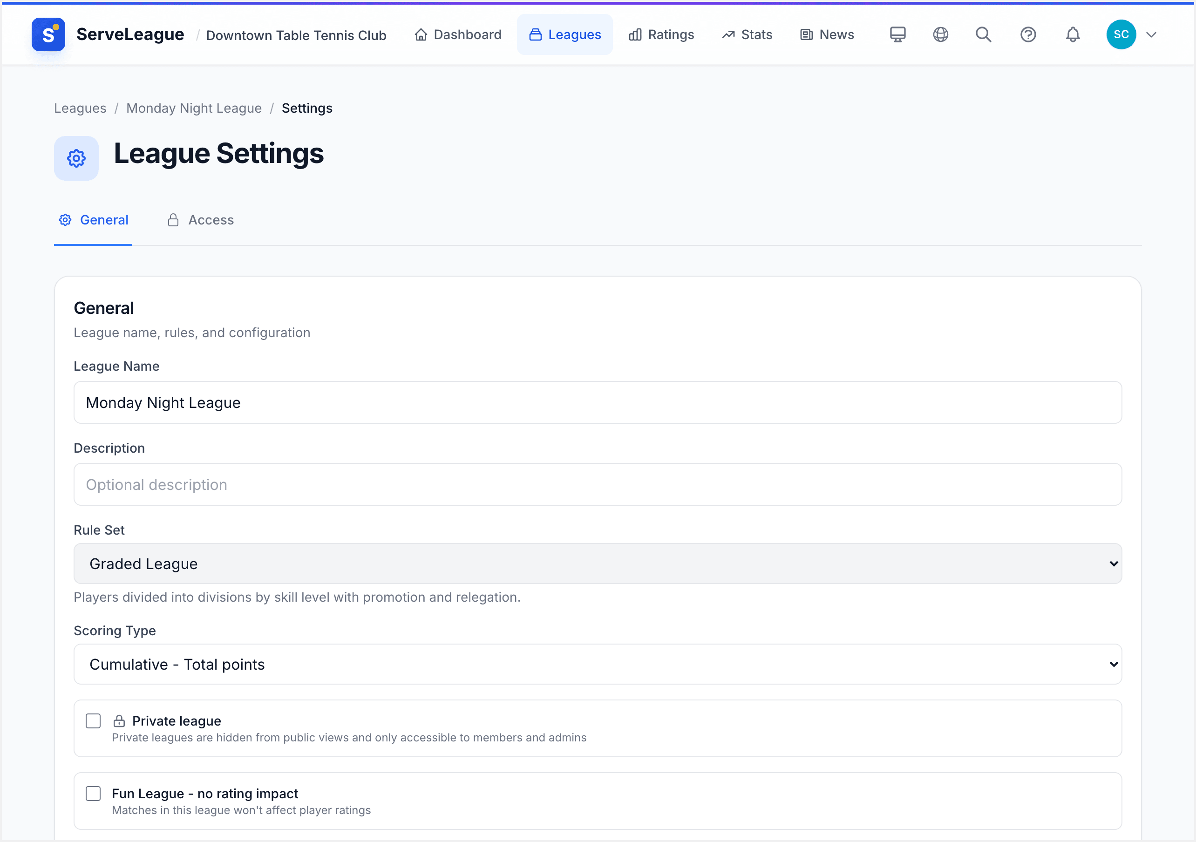This screenshot has width=1196, height=842.
Task: Open notifications bell icon
Action: point(1073,34)
